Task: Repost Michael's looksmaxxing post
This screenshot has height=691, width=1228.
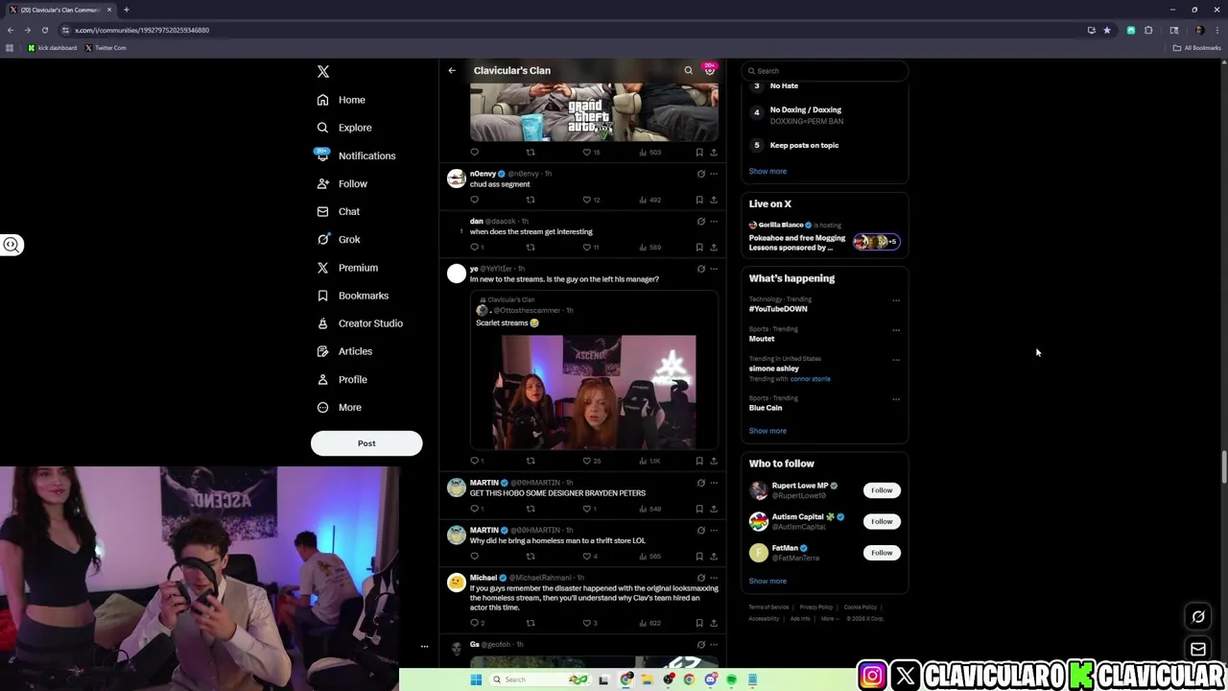Action: click(x=531, y=623)
